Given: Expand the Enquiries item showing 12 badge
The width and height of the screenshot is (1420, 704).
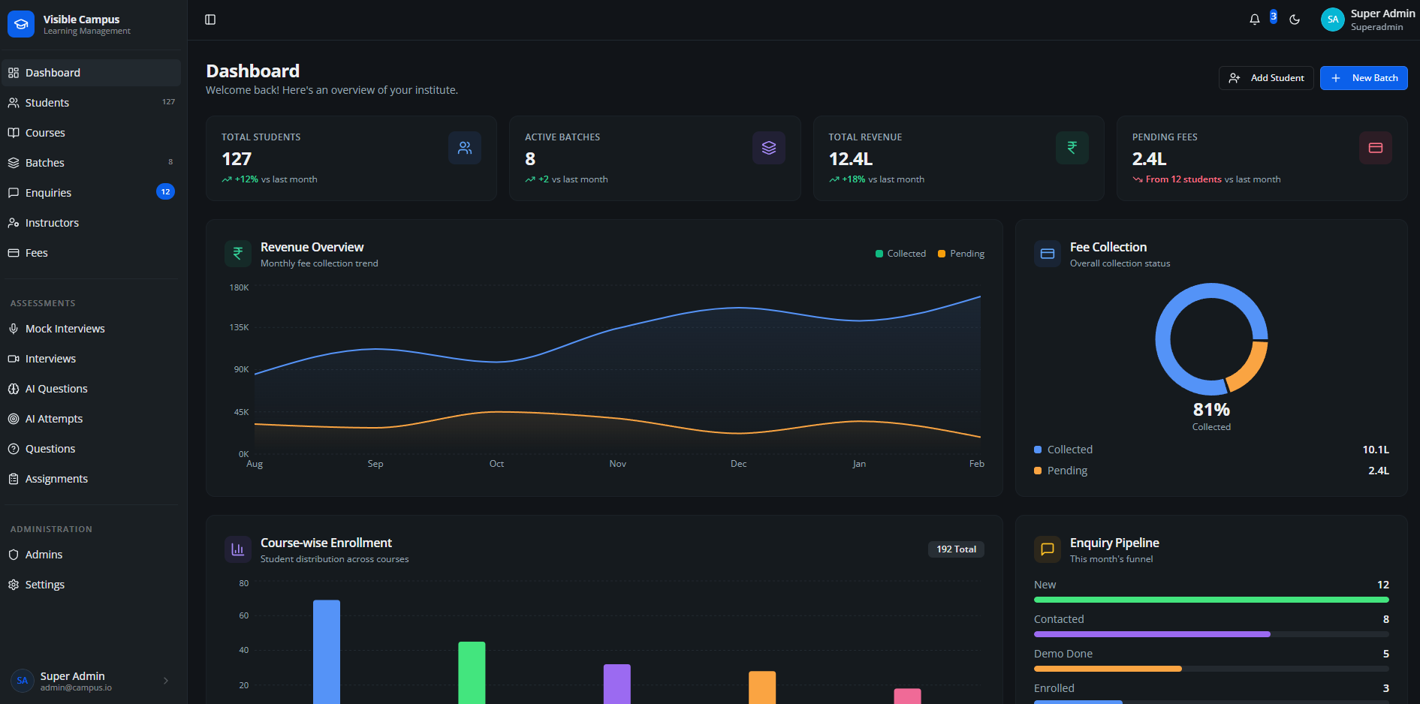Looking at the screenshot, I should click(x=49, y=192).
